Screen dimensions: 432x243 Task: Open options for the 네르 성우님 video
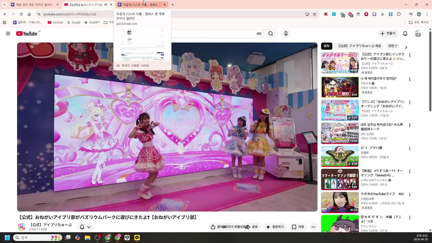[x=410, y=125]
